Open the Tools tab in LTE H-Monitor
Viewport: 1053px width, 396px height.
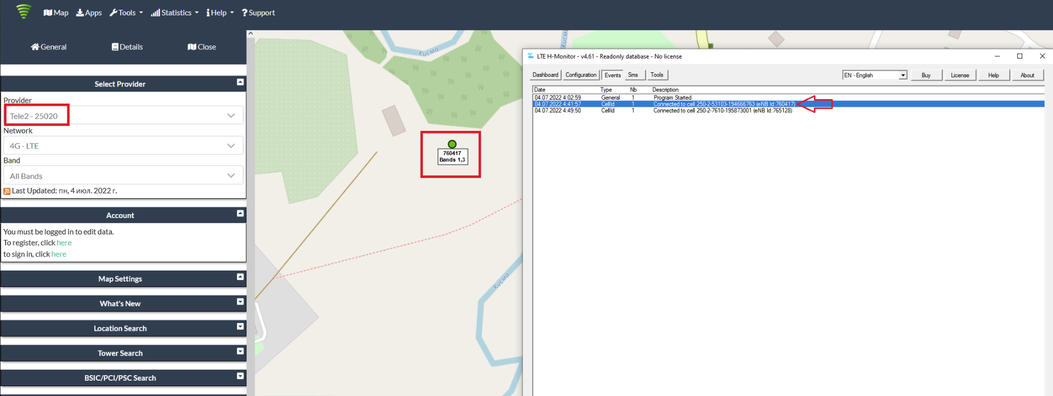(657, 75)
